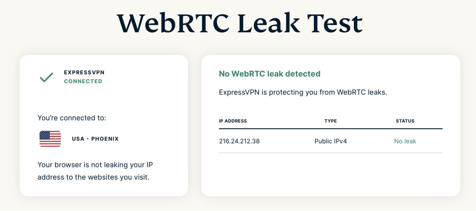Click the green "No leak" status
This screenshot has height=211, width=476.
405,141
